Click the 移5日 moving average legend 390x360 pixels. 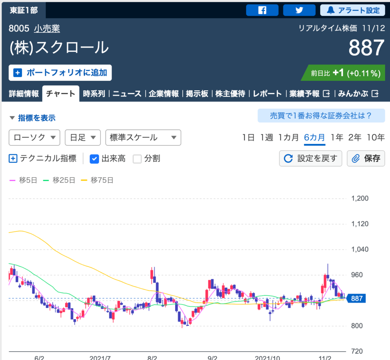click(23, 180)
